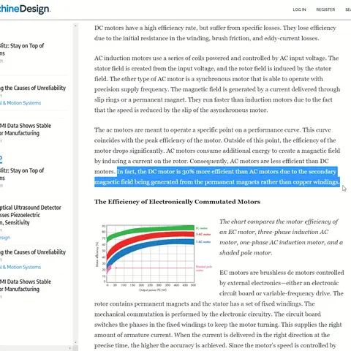
Task: Click the lower '& Motion Systems' category link
Action: click(20, 267)
